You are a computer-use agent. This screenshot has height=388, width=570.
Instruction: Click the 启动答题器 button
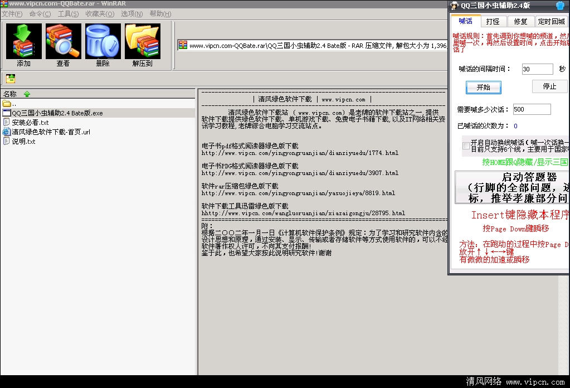point(513,187)
